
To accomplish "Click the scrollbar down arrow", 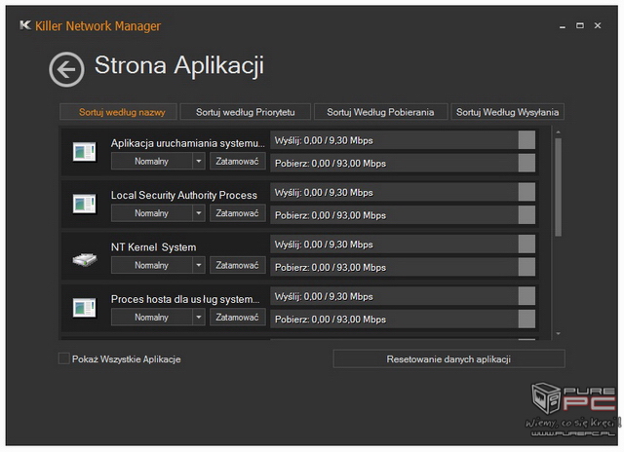I will pyautogui.click(x=558, y=333).
